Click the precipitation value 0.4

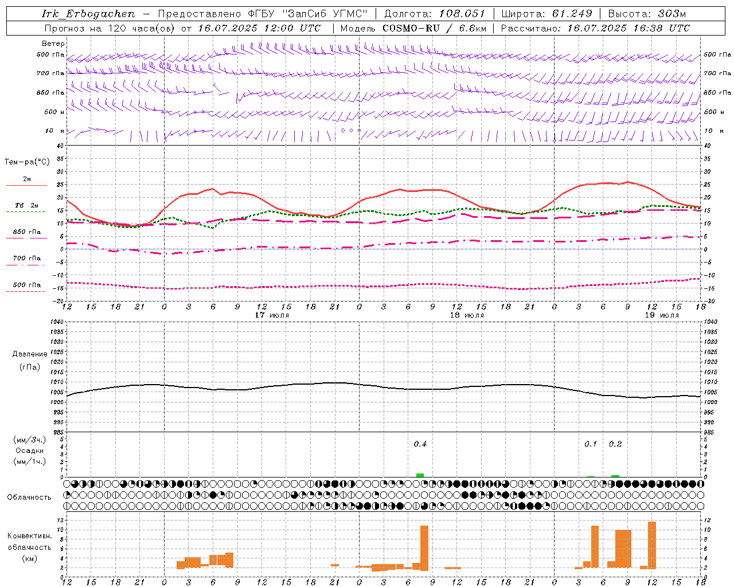click(x=420, y=444)
